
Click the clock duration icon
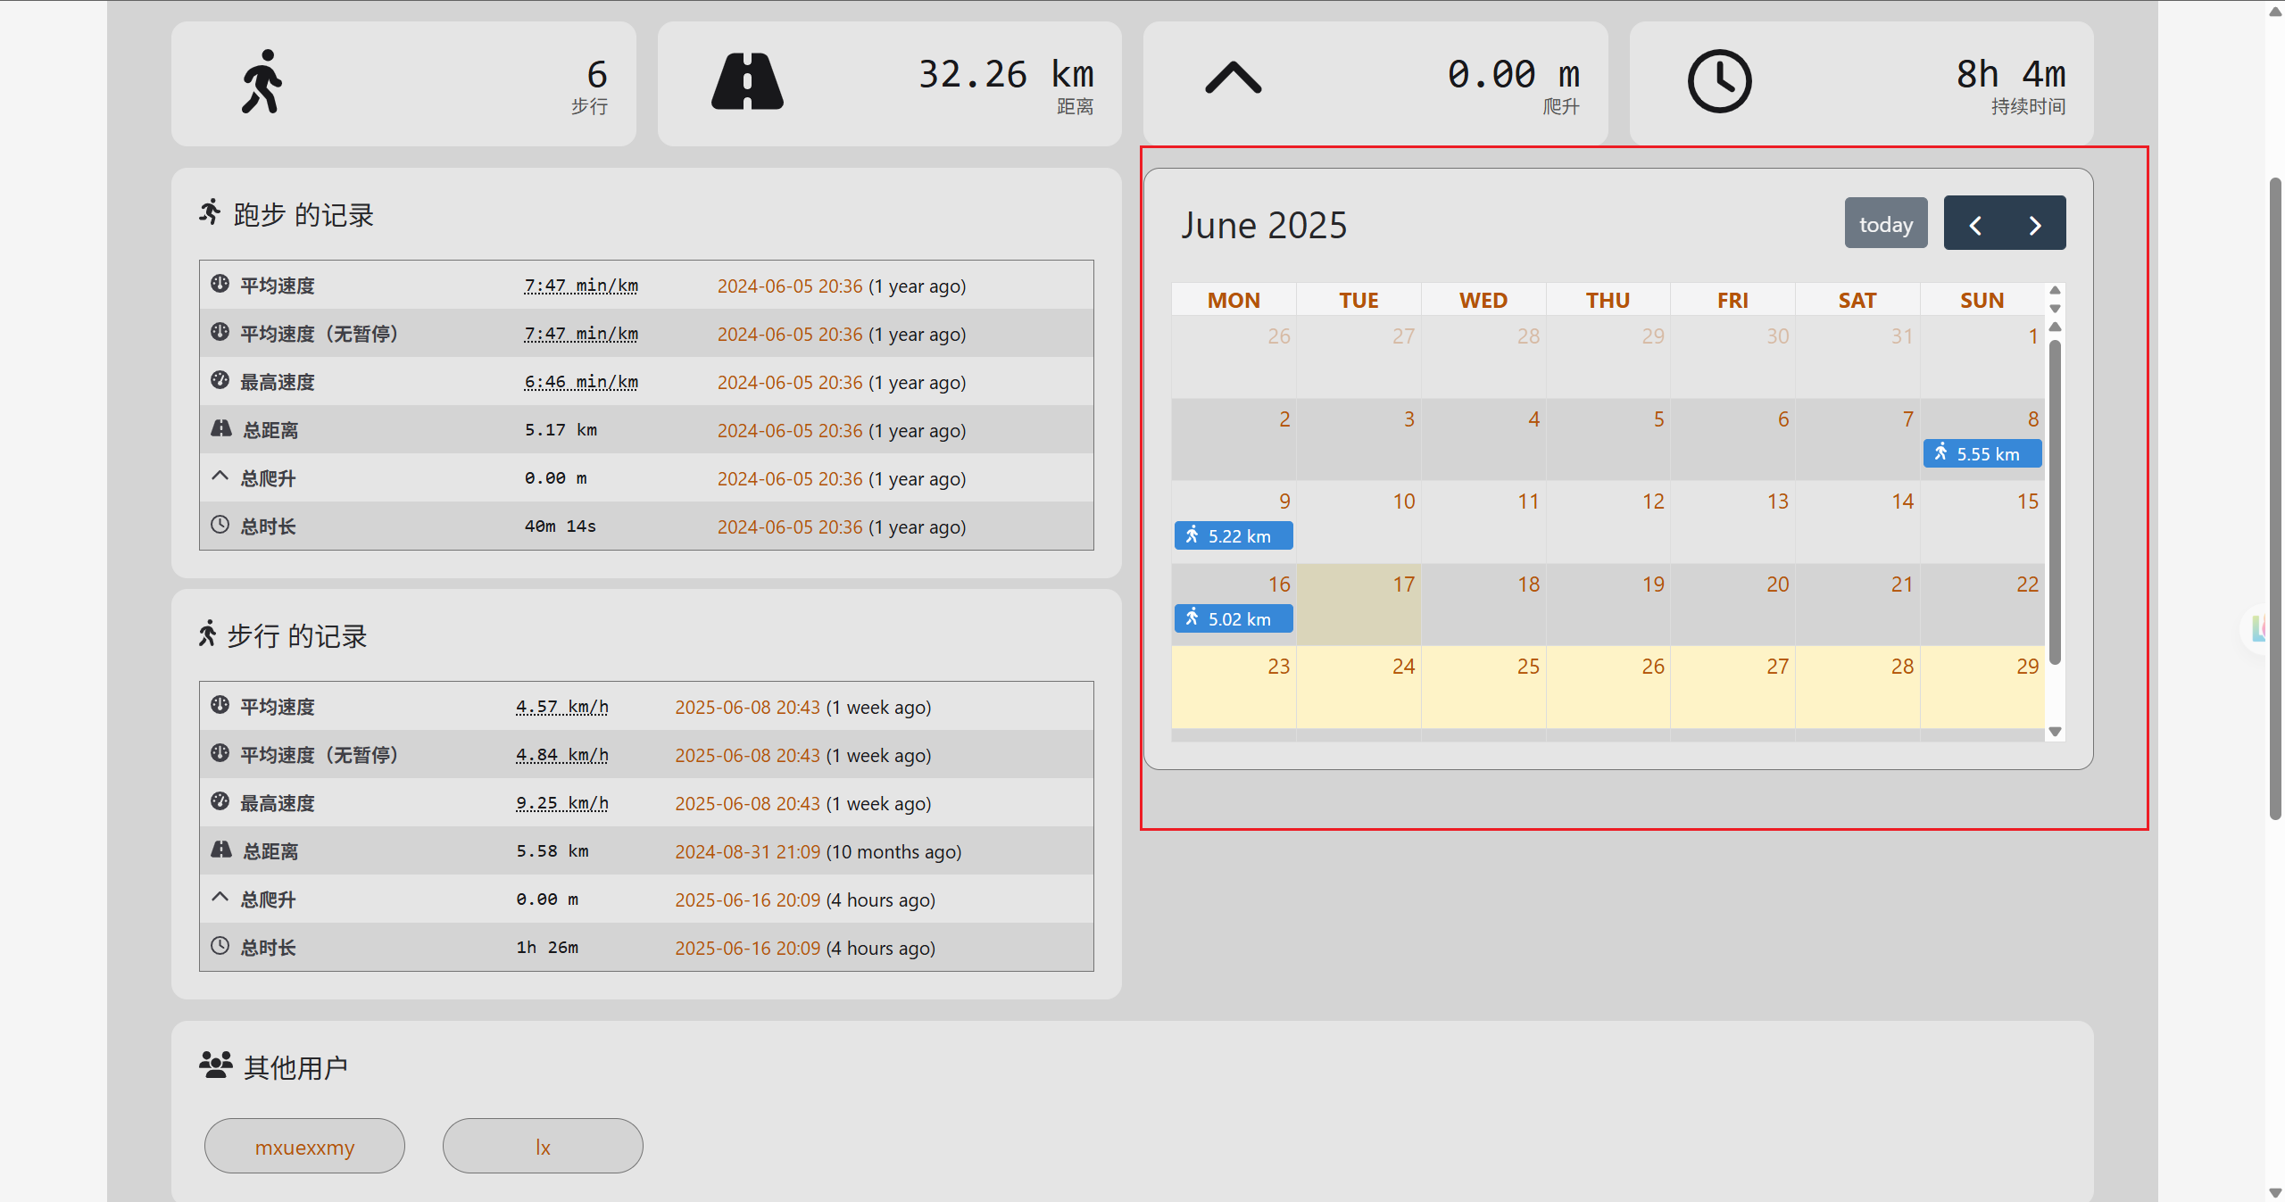click(x=1719, y=81)
